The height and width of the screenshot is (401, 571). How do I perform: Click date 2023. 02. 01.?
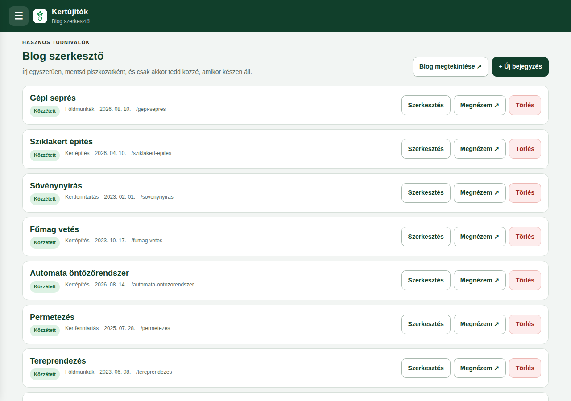click(x=120, y=197)
